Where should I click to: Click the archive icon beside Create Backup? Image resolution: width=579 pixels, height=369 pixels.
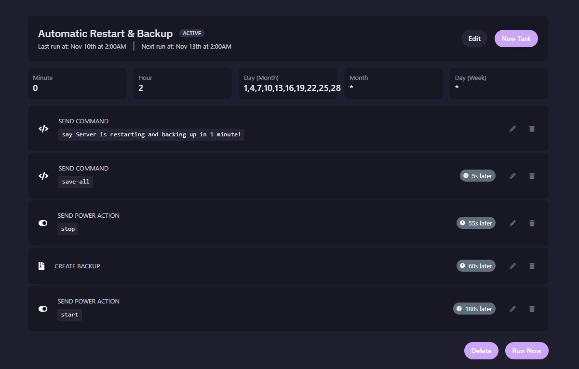pos(41,266)
